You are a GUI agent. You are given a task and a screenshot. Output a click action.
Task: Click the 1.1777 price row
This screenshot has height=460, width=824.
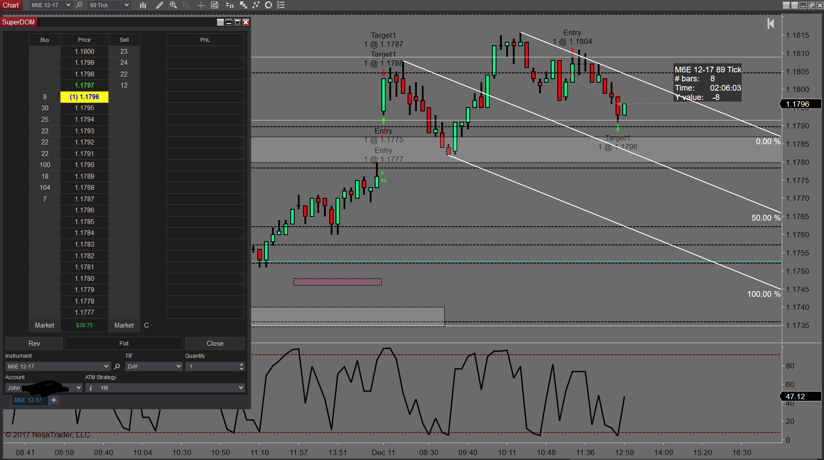pos(84,312)
